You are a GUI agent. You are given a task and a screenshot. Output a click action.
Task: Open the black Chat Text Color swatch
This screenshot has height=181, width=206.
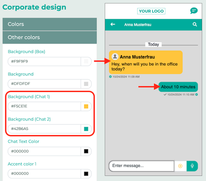tap(86, 151)
